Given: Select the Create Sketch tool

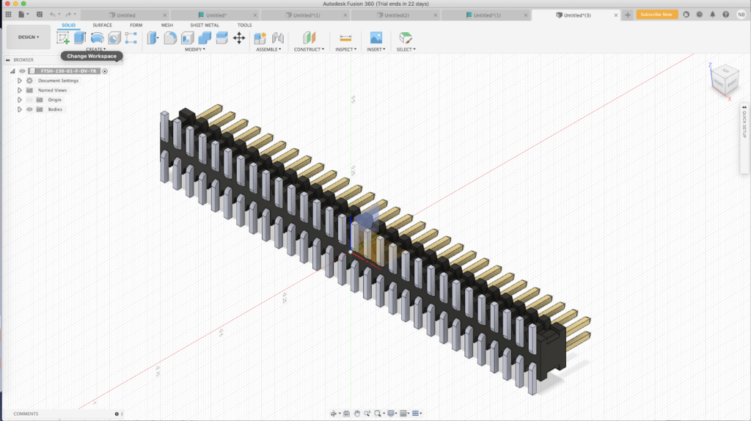Looking at the screenshot, I should pos(63,38).
